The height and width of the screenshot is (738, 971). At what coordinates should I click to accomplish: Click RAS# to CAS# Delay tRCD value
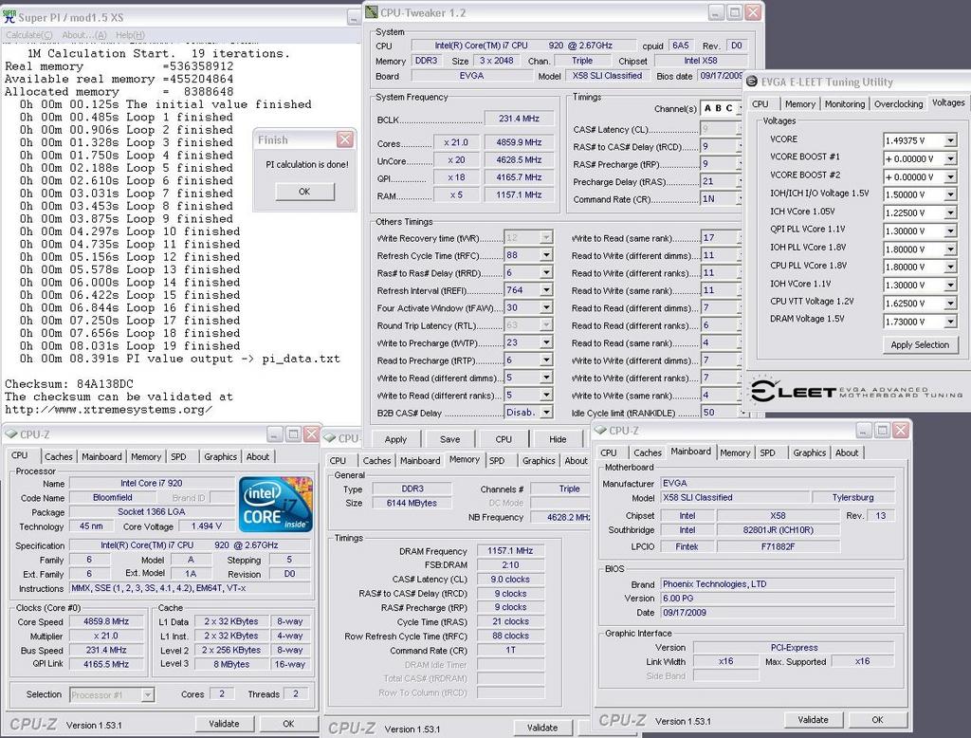(721, 147)
